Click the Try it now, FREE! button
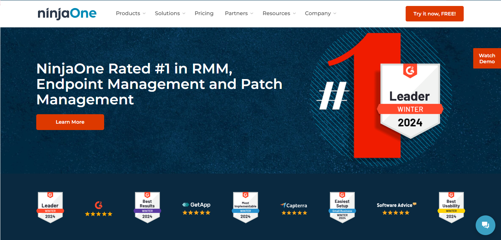 [x=435, y=14]
